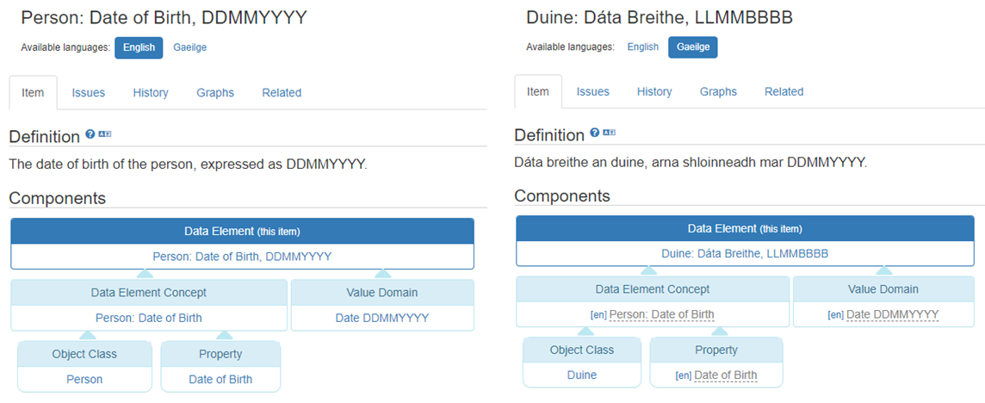Viewport: 985px width, 403px height.
Task: Open the Person object class link
Action: [84, 379]
